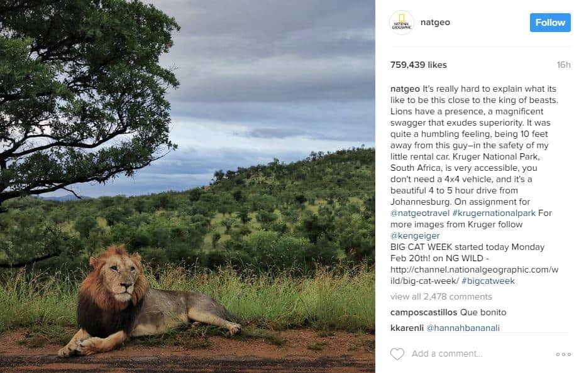Open the #bigcatweek hashtag
Screen dimensions: 574x373
(x=488, y=281)
